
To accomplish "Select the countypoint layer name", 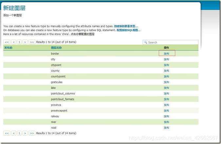I will [58, 76].
